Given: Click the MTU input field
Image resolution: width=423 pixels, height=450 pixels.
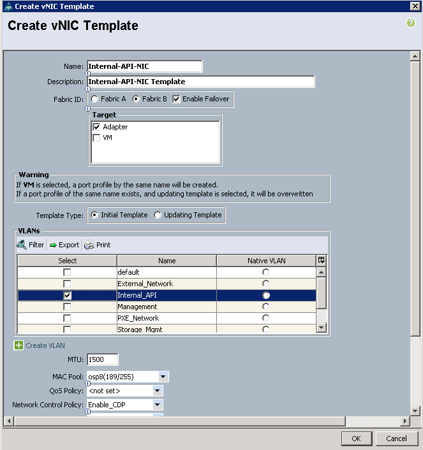Looking at the screenshot, I should point(102,359).
